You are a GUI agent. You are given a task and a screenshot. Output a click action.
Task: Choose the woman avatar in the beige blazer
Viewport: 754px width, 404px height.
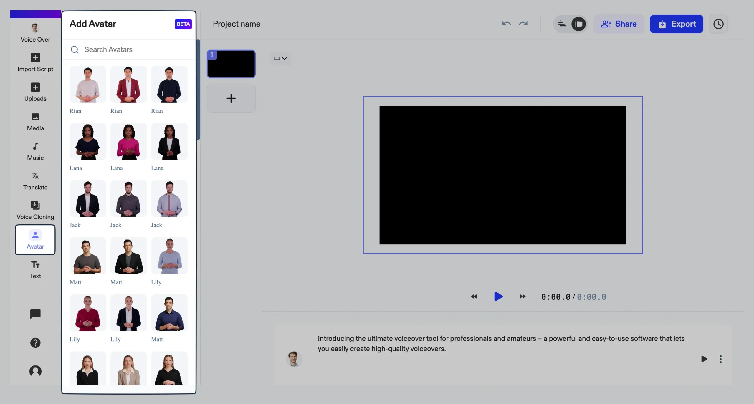[128, 368]
